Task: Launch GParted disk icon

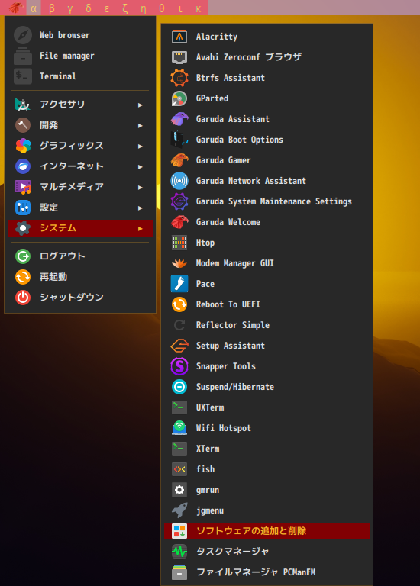Action: click(179, 98)
